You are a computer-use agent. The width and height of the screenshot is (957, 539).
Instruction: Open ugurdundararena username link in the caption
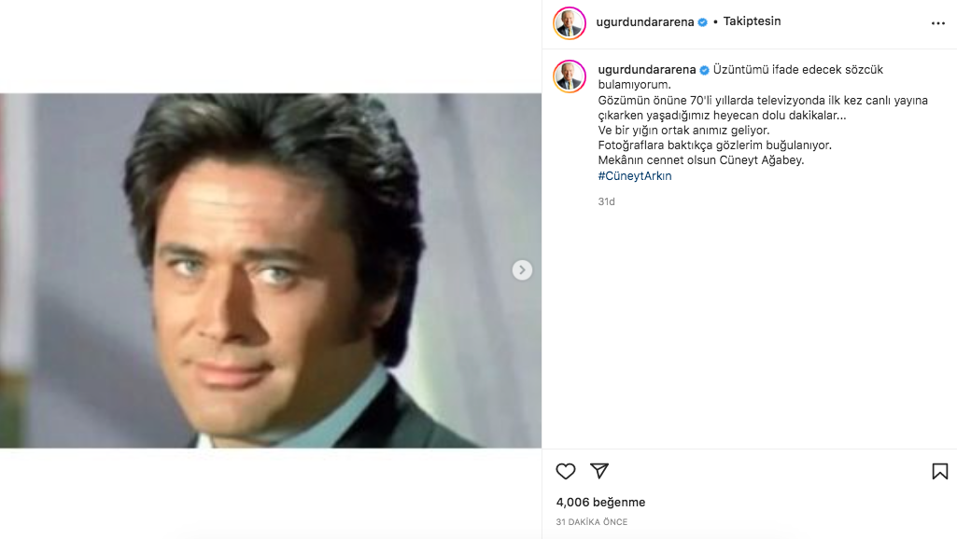(x=647, y=70)
